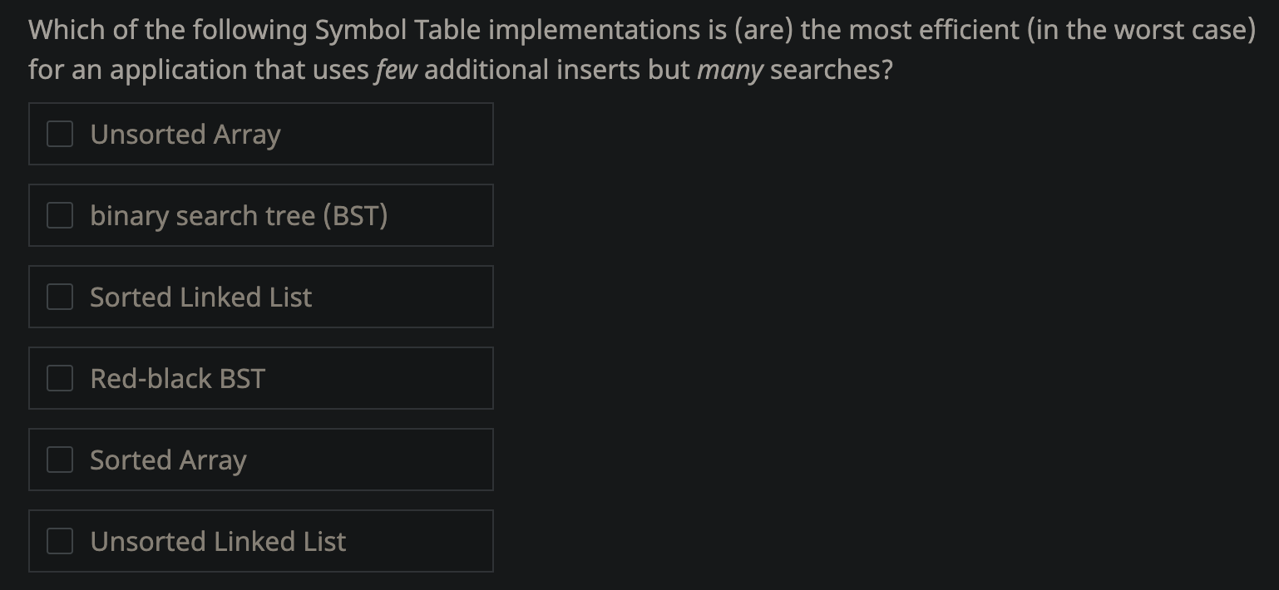Check the binary search tree (BST) checkbox
Image resolution: width=1279 pixels, height=590 pixels.
click(59, 214)
